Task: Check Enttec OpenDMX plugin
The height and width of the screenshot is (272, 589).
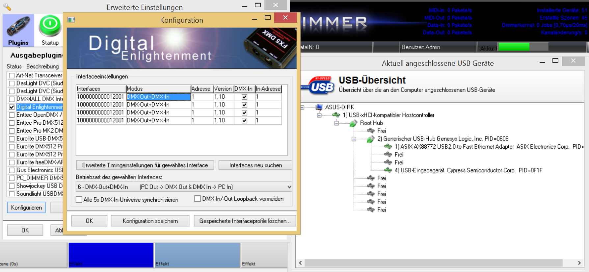Action: (12, 115)
